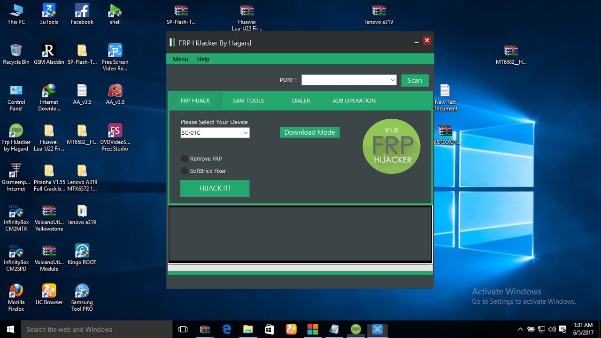The height and width of the screenshot is (338, 601).
Task: Open the AA_v3.5 text file icon
Action: (82, 94)
